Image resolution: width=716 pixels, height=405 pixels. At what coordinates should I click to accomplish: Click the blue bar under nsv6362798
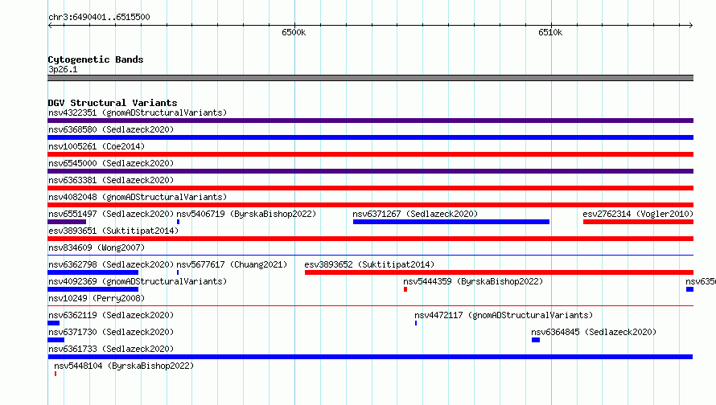pyautogui.click(x=93, y=272)
